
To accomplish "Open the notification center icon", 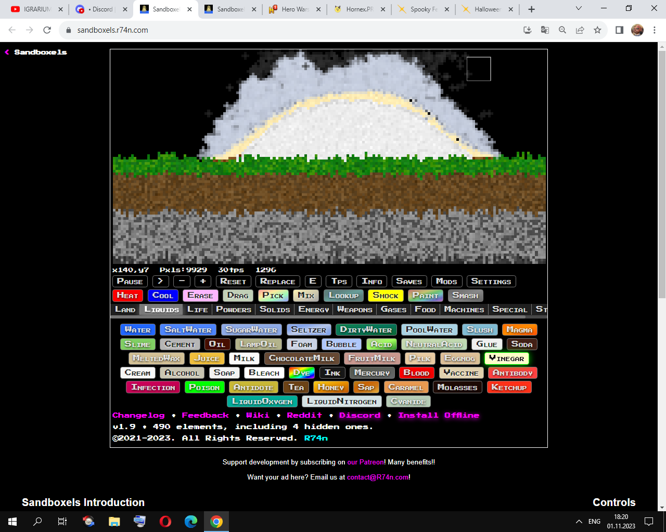I will (649, 522).
